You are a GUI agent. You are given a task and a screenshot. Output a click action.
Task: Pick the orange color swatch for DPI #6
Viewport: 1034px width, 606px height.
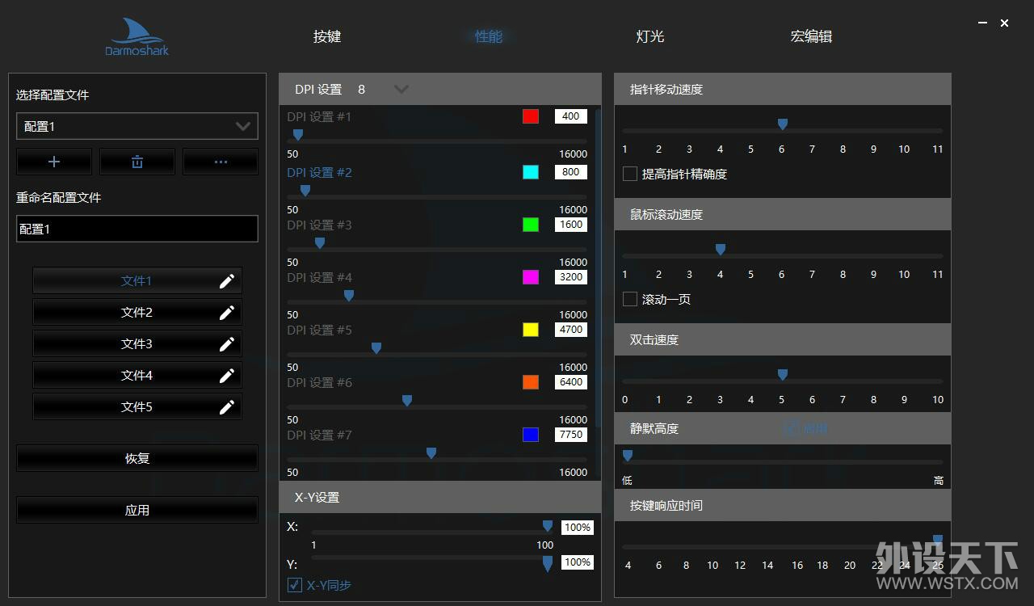pyautogui.click(x=531, y=382)
